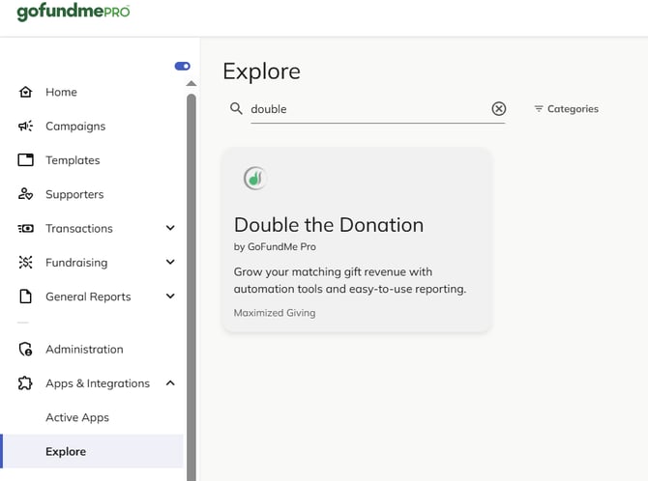Open the Double the Donation app title

click(x=329, y=225)
